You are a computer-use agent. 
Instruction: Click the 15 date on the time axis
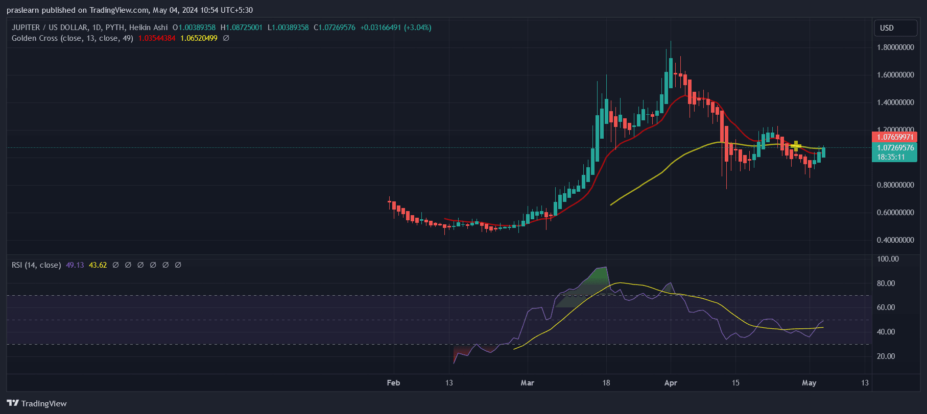735,383
